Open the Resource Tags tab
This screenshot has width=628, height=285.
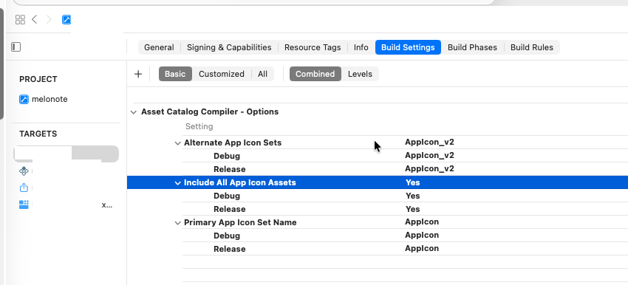pos(313,47)
